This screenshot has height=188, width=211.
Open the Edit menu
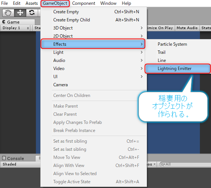[x=17, y=3]
